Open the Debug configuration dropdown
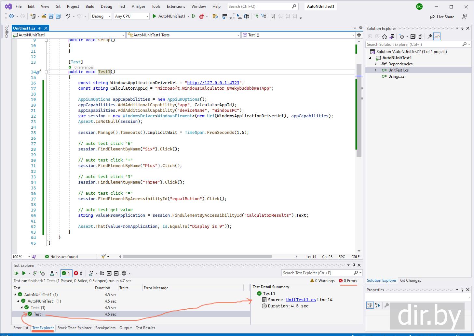Image resolution: width=474 pixels, height=336 pixels. (x=102, y=16)
